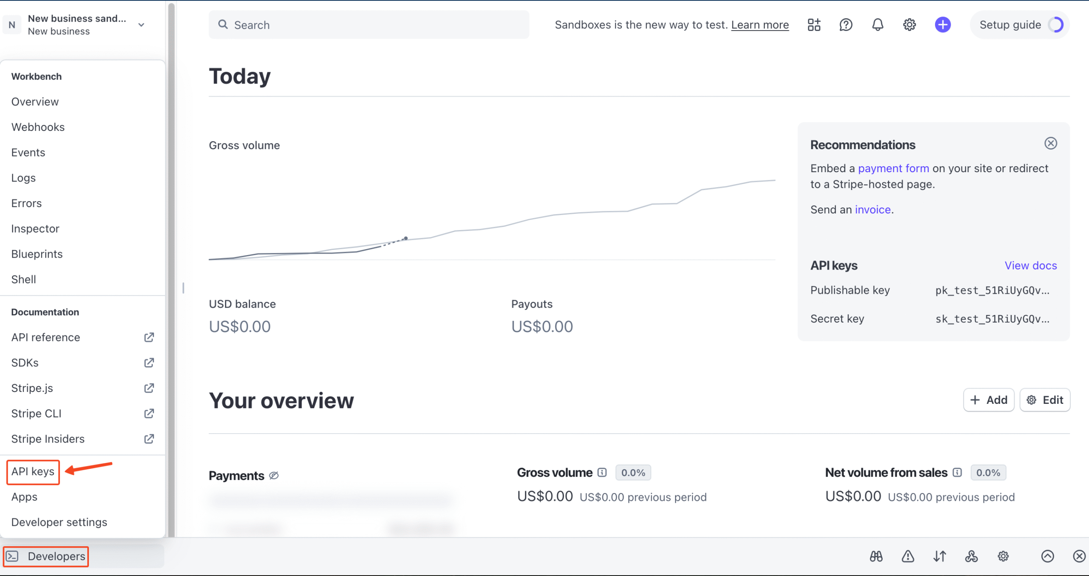Screen dimensions: 1089x576
Task: Click the Gross volume info tooltip icon
Action: click(602, 472)
